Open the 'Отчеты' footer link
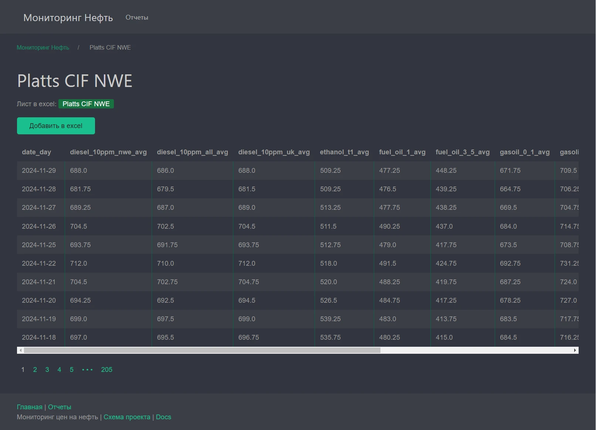Screen dimensions: 596x430 point(60,407)
